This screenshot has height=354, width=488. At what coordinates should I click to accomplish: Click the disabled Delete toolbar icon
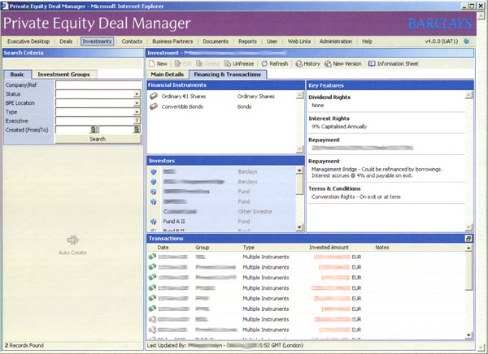[x=200, y=63]
